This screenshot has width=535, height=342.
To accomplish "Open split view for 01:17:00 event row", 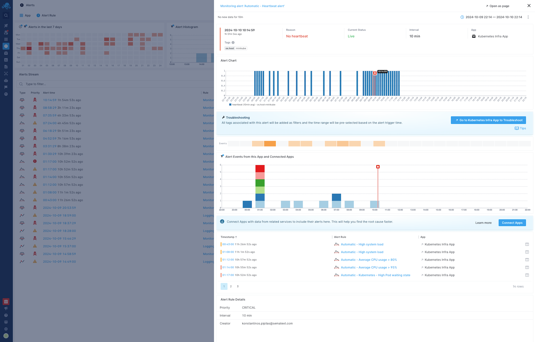I will pyautogui.click(x=527, y=275).
